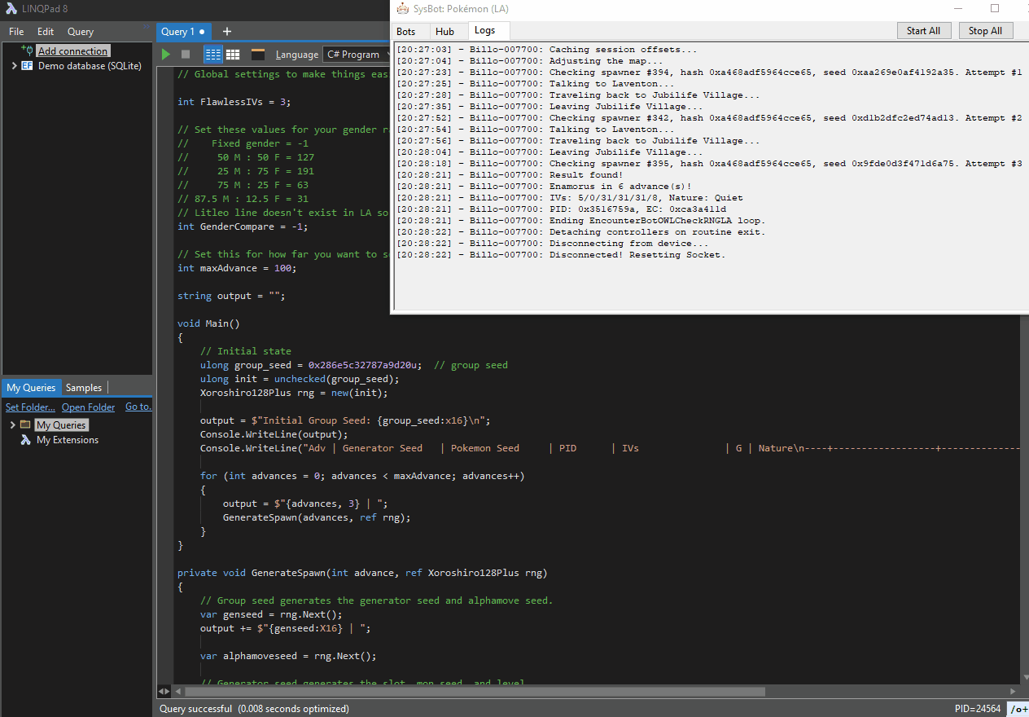Image resolution: width=1029 pixels, height=717 pixels.
Task: Click the LINQPad lambda logo in title bar
Action: click(x=11, y=9)
